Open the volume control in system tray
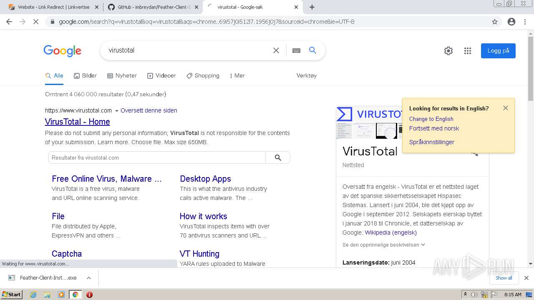Viewport: 534px width, 300px height. [x=475, y=295]
